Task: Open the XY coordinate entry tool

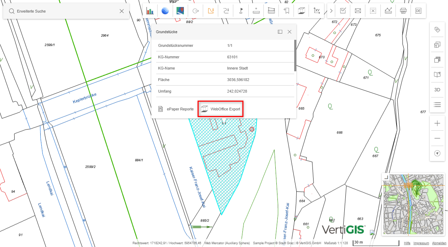Action: (x=317, y=10)
